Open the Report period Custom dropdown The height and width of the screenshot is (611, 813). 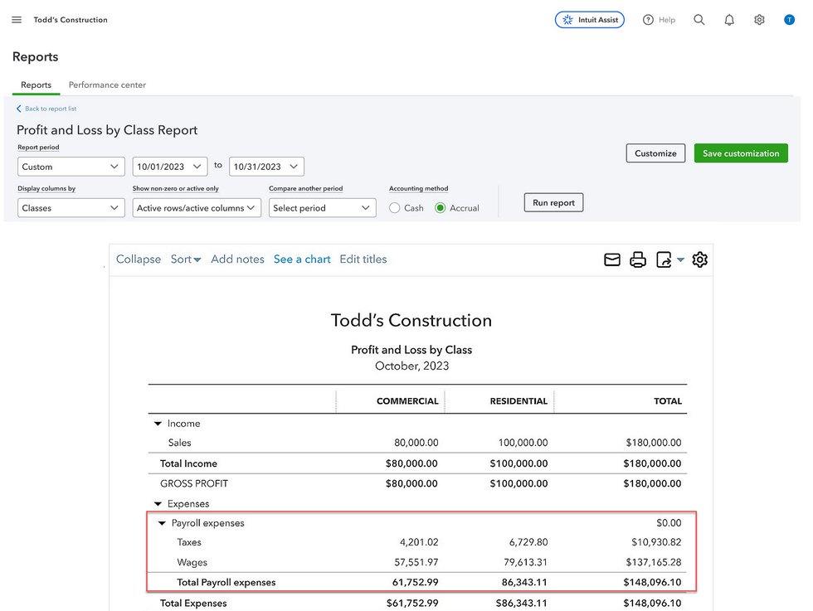pyautogui.click(x=71, y=167)
